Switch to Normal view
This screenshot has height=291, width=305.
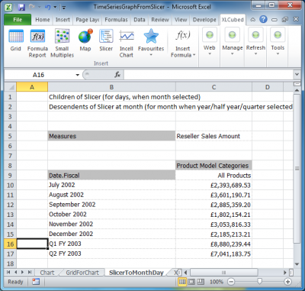[x=182, y=282]
